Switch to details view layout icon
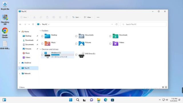 (x=163, y=87)
